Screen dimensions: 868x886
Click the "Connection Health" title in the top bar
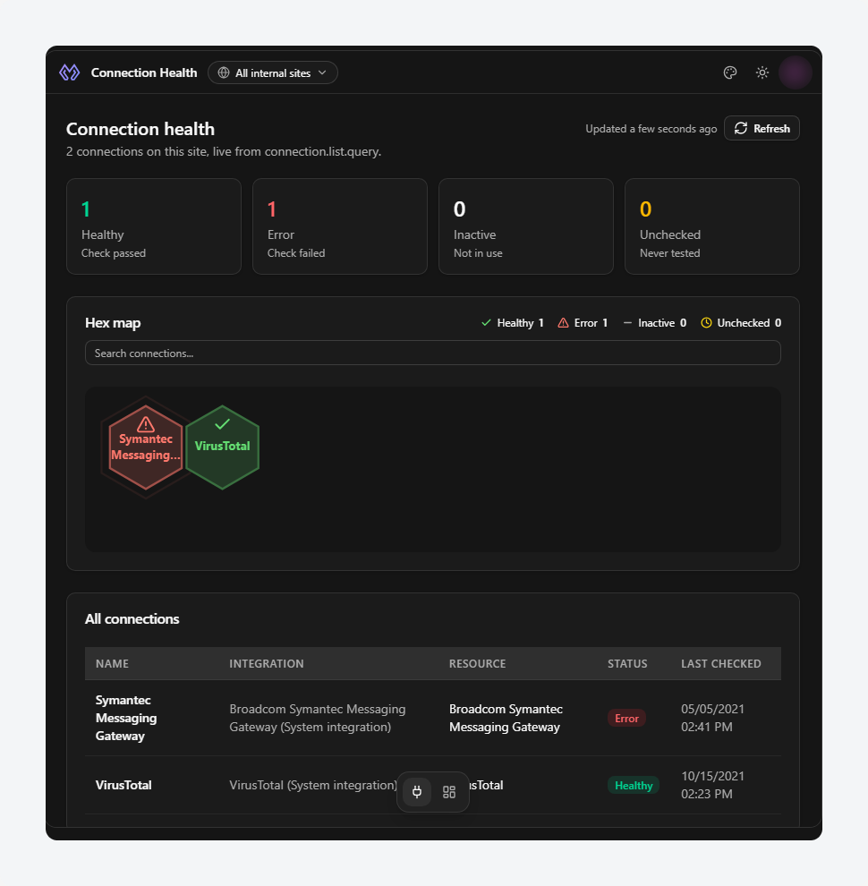pyautogui.click(x=144, y=72)
